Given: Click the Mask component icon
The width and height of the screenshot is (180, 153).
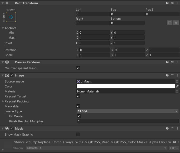Looking at the screenshot, I should tap(7, 128).
